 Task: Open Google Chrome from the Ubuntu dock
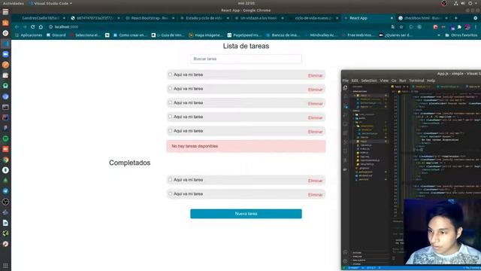pos(5,160)
